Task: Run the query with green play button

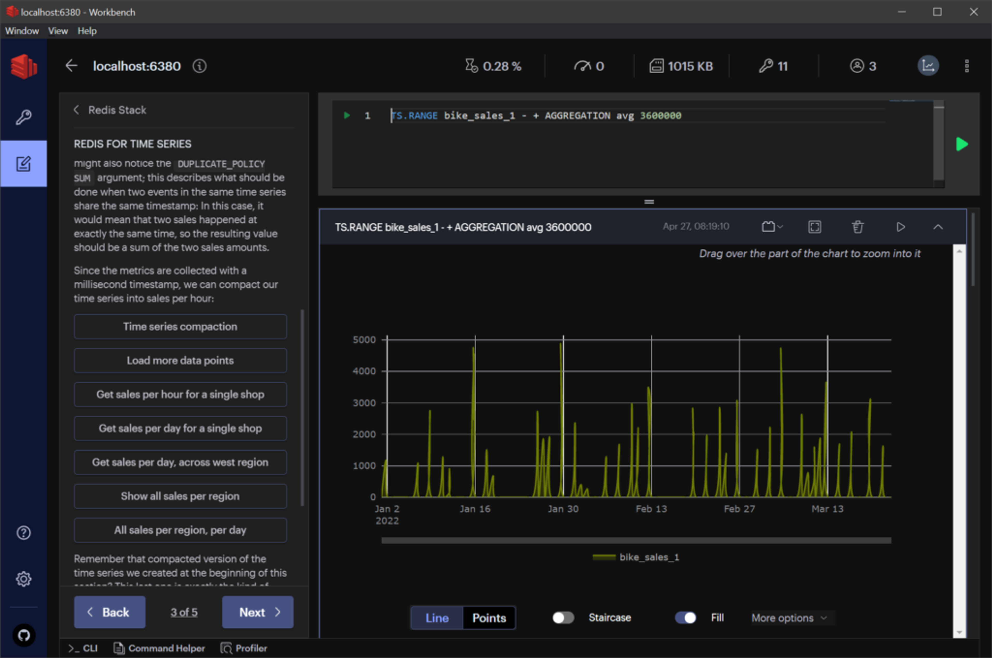Action: (962, 144)
